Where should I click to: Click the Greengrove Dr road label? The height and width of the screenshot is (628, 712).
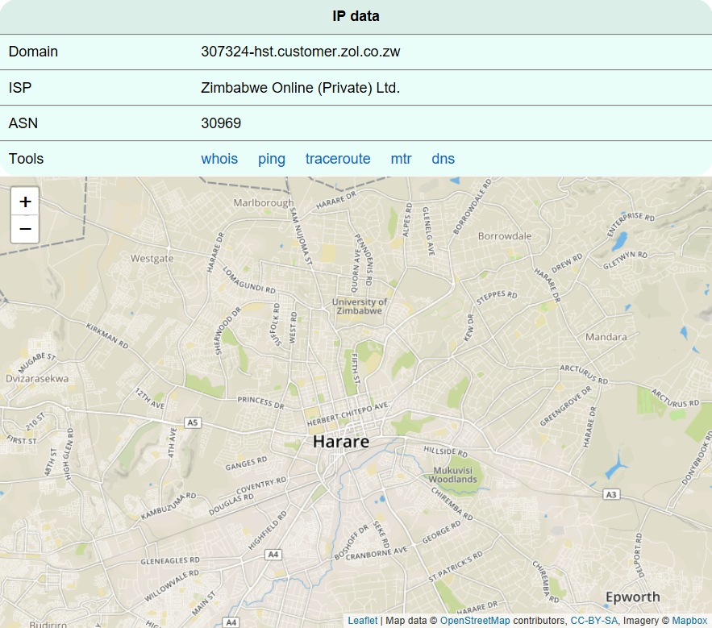click(x=566, y=406)
